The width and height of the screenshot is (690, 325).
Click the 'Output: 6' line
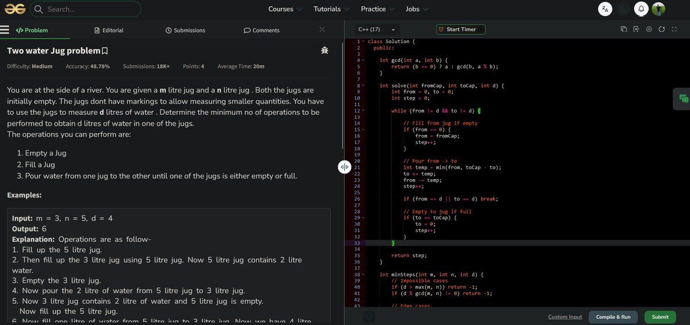pos(29,229)
